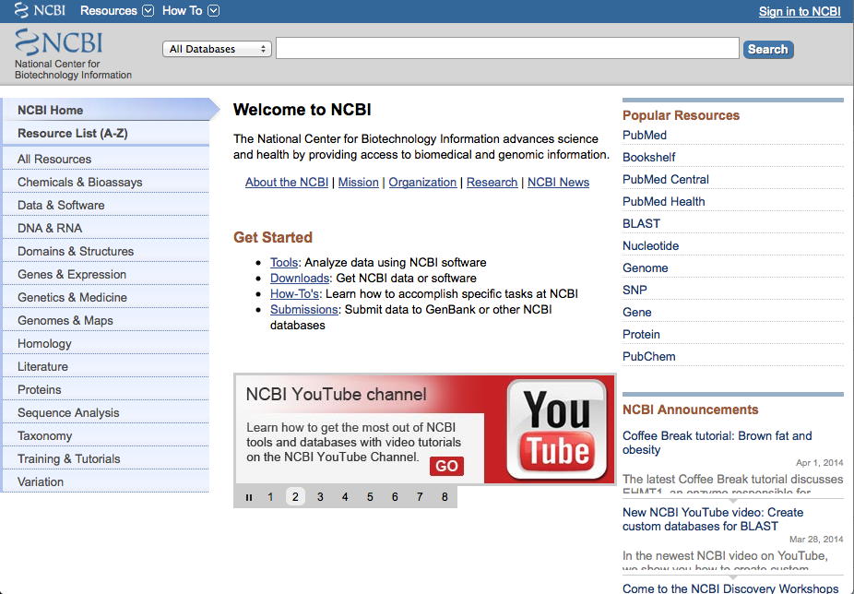Jump to carousel slide 4

(x=345, y=497)
